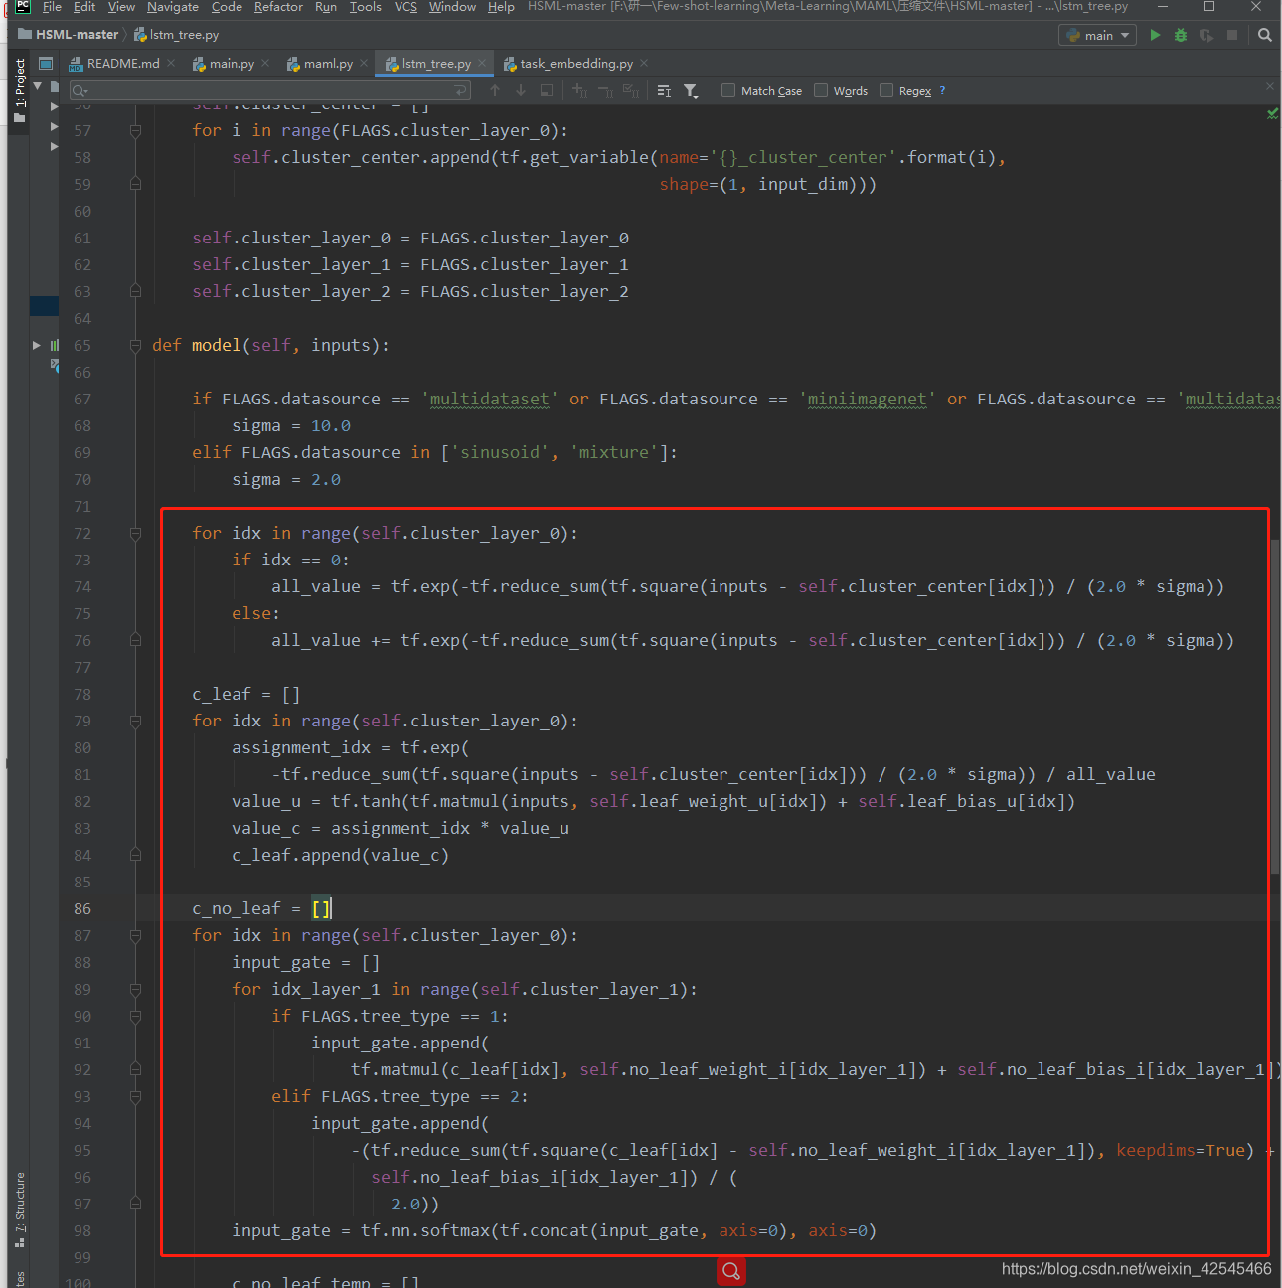The width and height of the screenshot is (1282, 1288).
Task: Select all occurrences icon in find bar
Action: [631, 90]
